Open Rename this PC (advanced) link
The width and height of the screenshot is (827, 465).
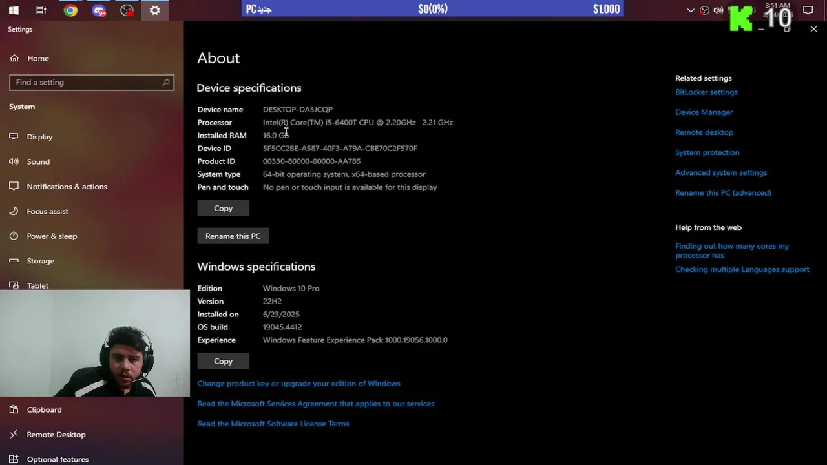tap(723, 193)
